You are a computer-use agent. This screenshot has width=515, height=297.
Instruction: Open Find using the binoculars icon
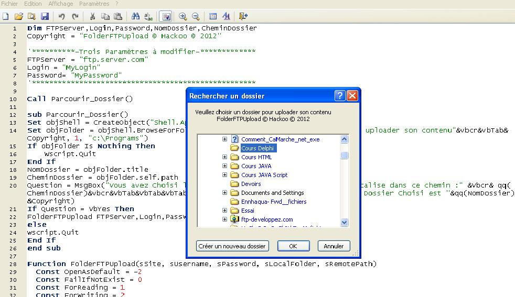pyautogui.click(x=135, y=16)
